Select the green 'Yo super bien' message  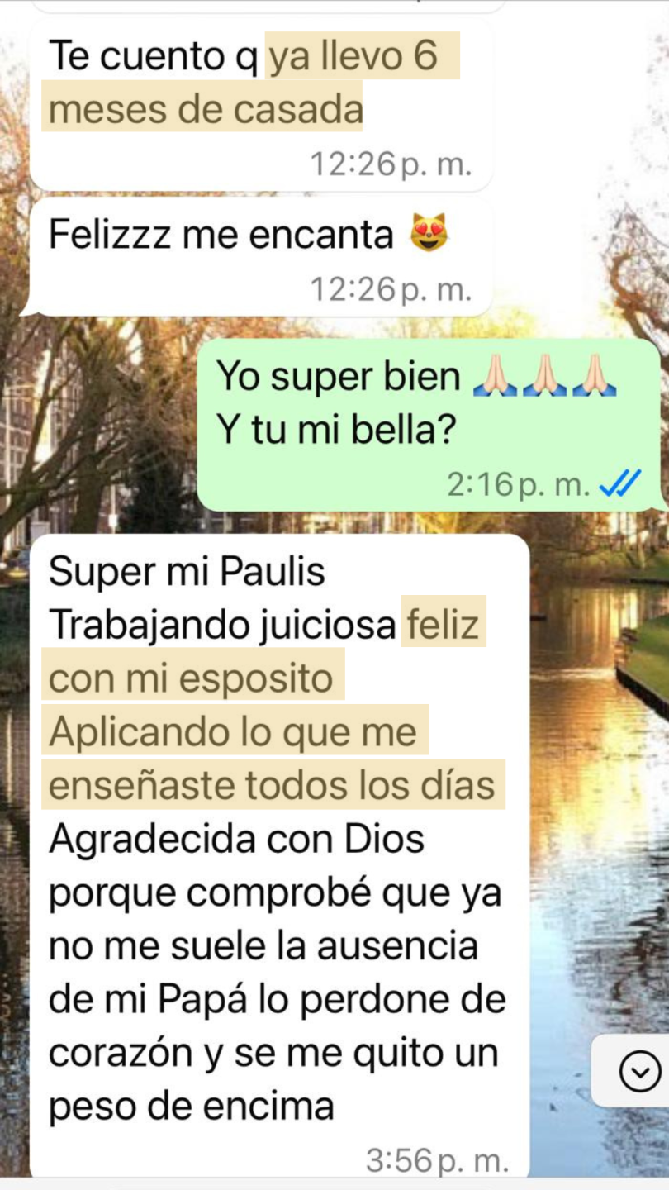click(429, 425)
